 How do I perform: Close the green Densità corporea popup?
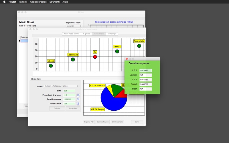tap(127, 59)
